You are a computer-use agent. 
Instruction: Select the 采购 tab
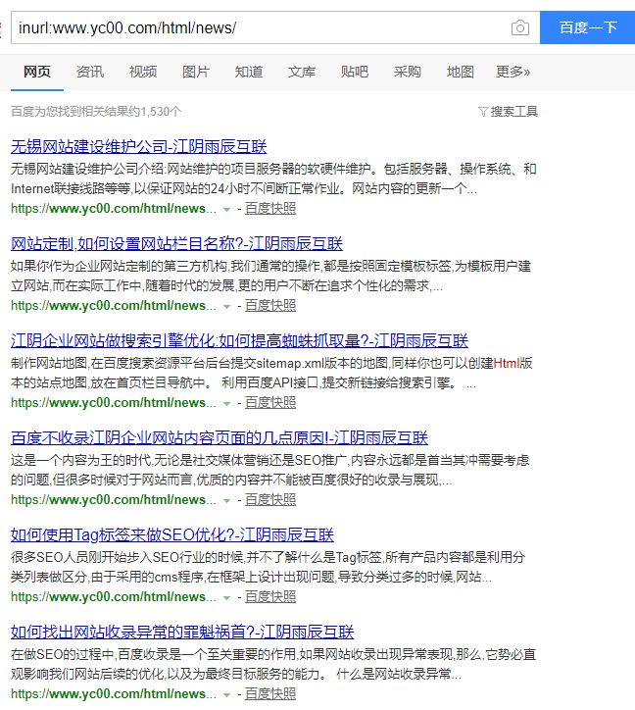408,72
